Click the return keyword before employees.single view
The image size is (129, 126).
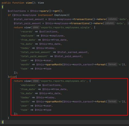click(18, 27)
